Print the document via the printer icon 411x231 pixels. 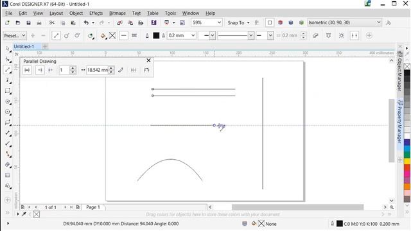click(x=39, y=23)
